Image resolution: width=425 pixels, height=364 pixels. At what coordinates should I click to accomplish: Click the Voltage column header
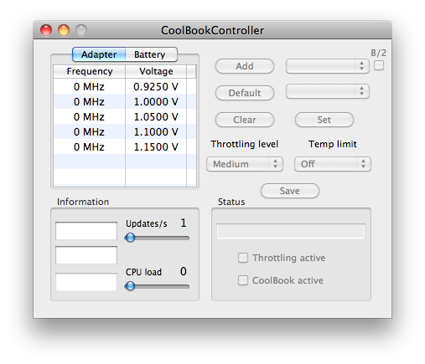click(156, 71)
